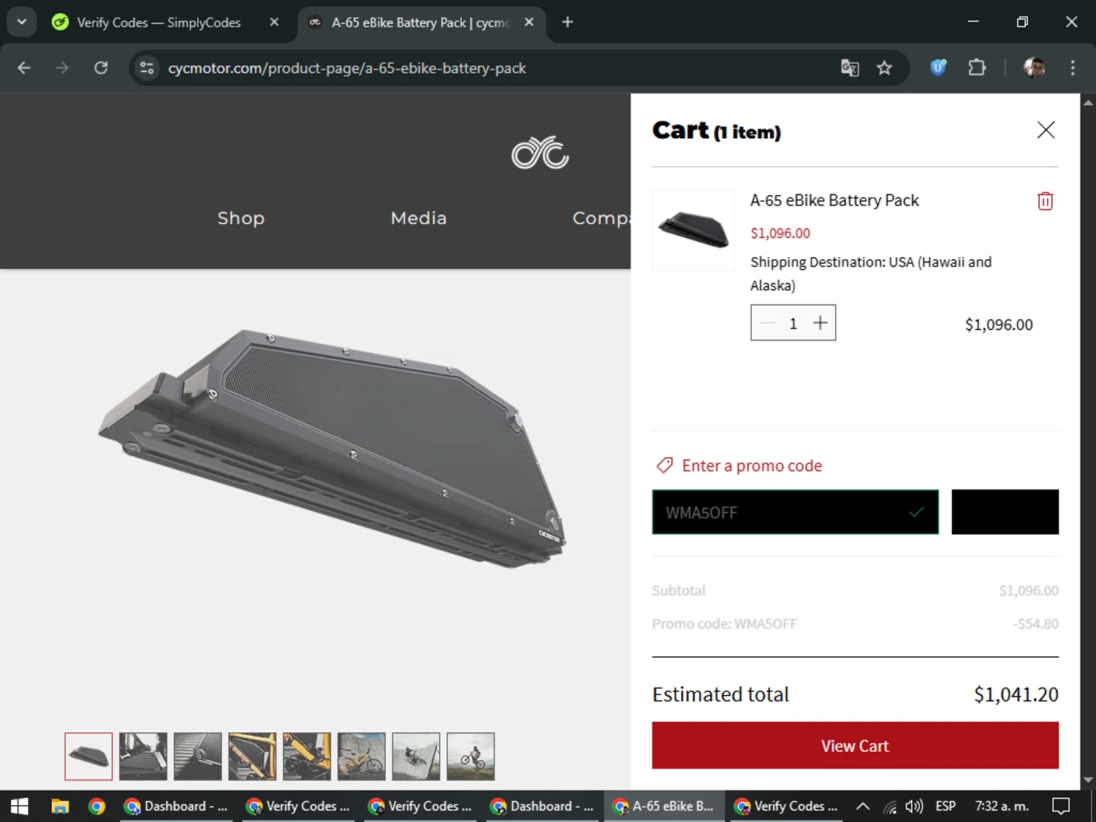This screenshot has height=822, width=1096.
Task: Expand the tab search dropdown
Action: pyautogui.click(x=22, y=22)
